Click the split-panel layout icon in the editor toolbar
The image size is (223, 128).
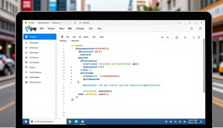point(199,37)
